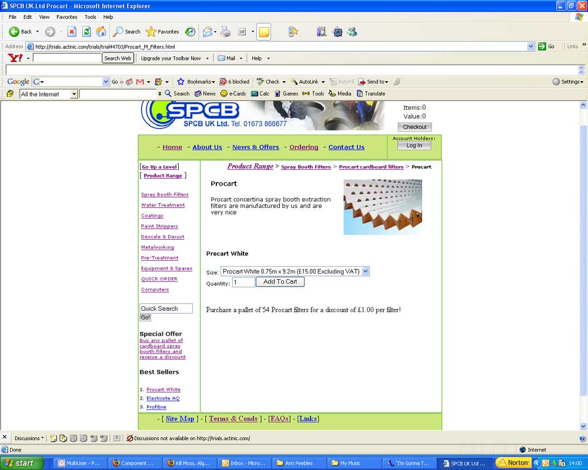Viewport: 588px width, 470px height.
Task: Open the Tools menu
Action: 90,17
